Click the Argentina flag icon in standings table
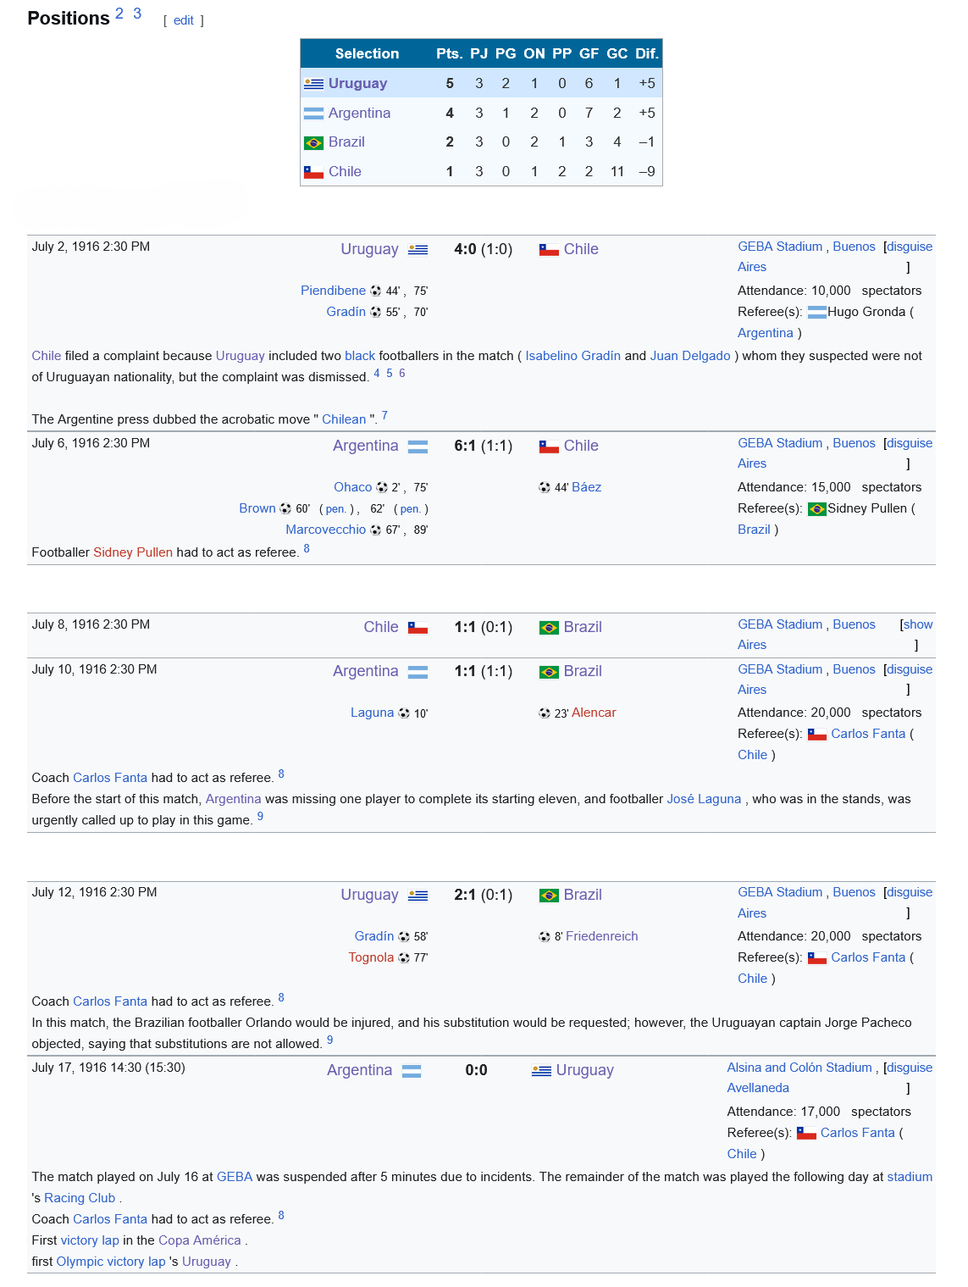This screenshot has width=968, height=1287. pos(313,114)
